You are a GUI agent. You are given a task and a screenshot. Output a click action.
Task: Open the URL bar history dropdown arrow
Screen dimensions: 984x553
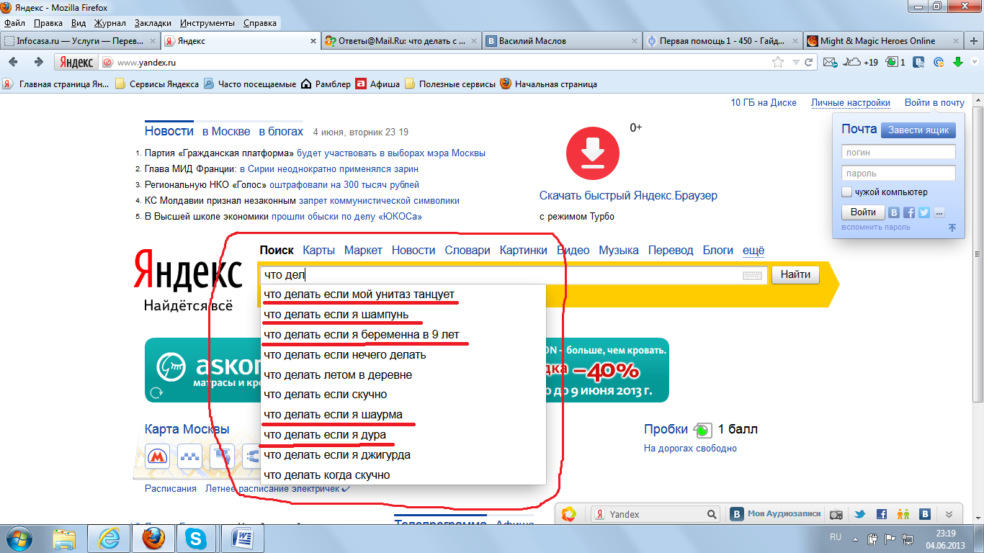[796, 63]
